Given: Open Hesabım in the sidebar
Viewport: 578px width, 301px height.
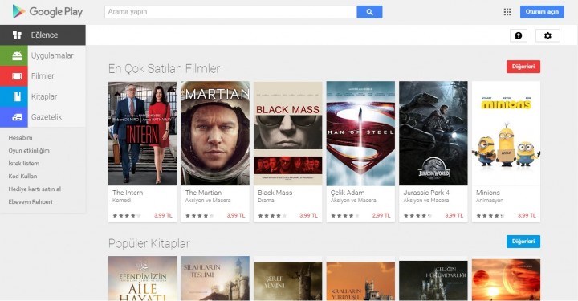Looking at the screenshot, I should 20,138.
